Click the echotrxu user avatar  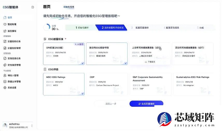5,125
